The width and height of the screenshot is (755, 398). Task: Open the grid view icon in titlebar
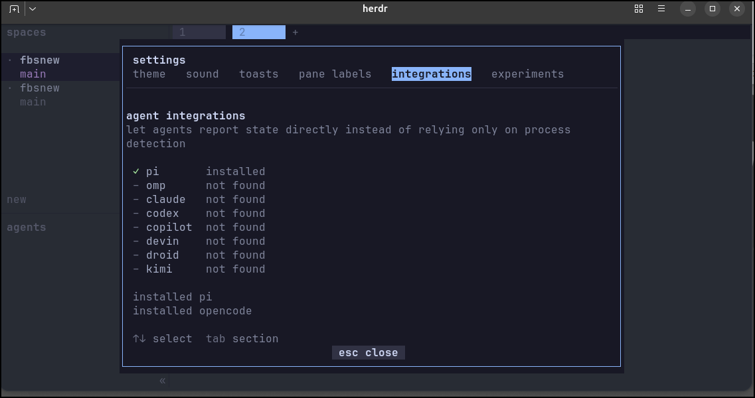(x=639, y=9)
